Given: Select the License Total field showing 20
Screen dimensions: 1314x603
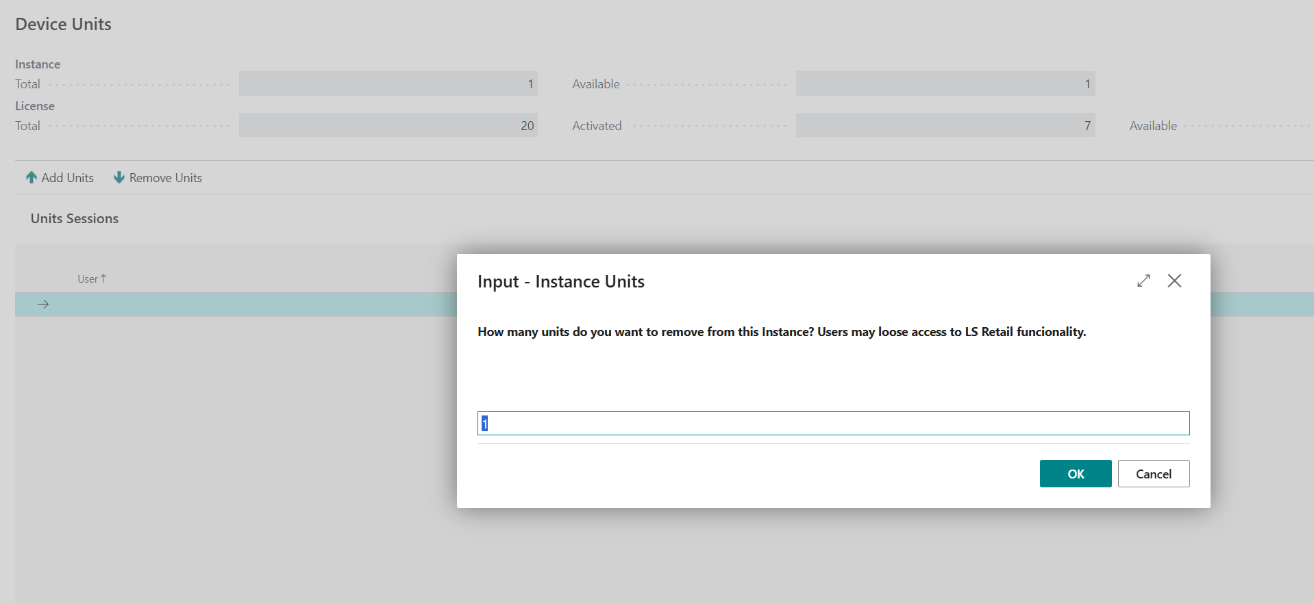Looking at the screenshot, I should coord(388,126).
